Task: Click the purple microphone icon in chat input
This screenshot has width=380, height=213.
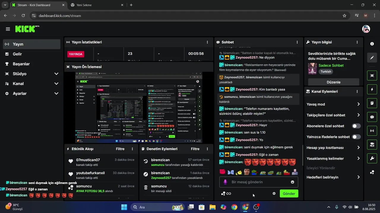Action: [x=225, y=182]
